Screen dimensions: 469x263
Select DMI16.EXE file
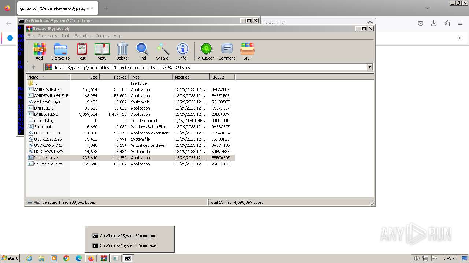click(x=131, y=108)
